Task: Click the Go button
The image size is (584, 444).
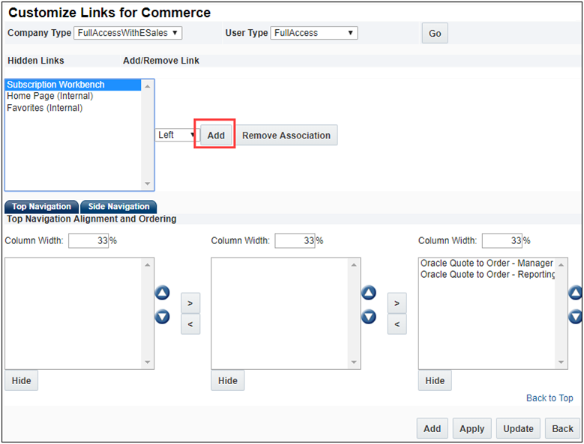Action: pyautogui.click(x=435, y=34)
